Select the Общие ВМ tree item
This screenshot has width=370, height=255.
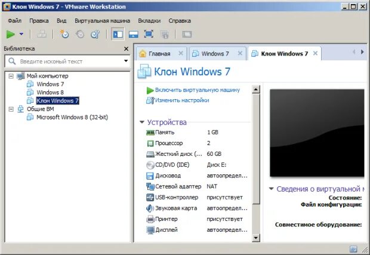41,109
